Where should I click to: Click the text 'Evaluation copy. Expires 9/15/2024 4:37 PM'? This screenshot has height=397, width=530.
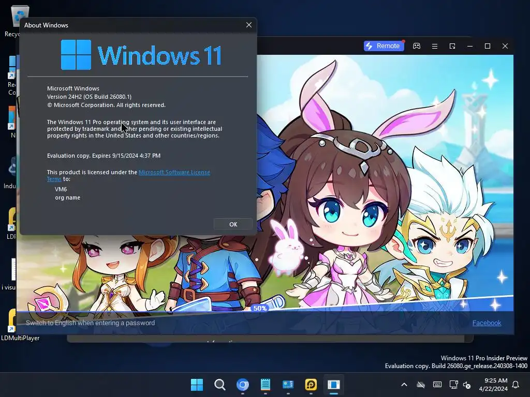tap(104, 156)
